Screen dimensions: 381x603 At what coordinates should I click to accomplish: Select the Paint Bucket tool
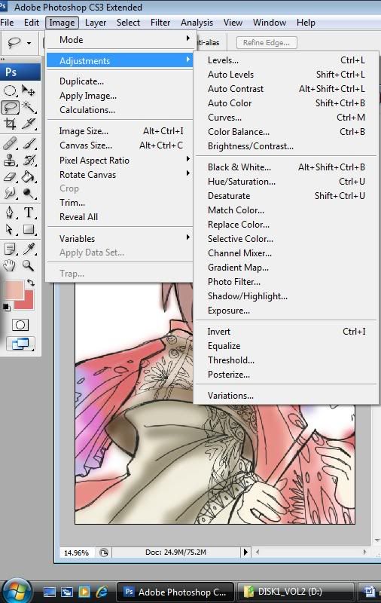pos(29,176)
